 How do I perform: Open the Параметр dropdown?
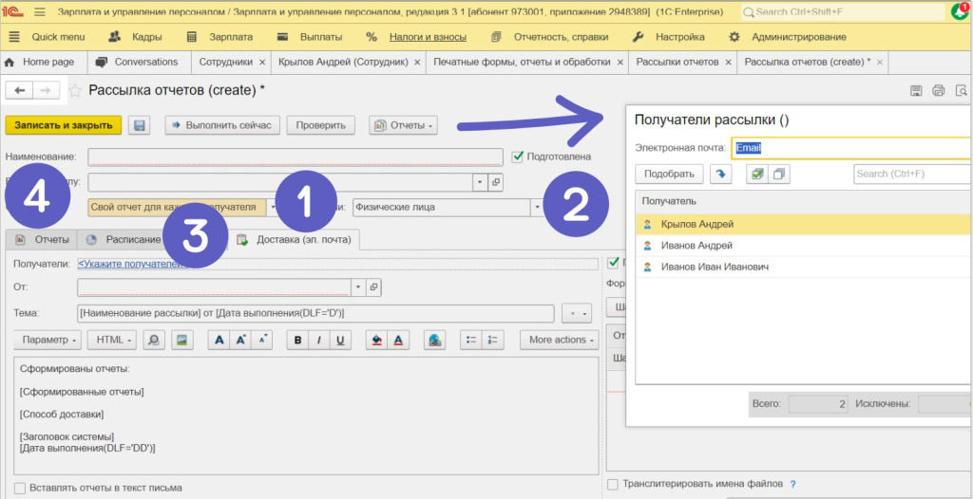click(x=48, y=340)
